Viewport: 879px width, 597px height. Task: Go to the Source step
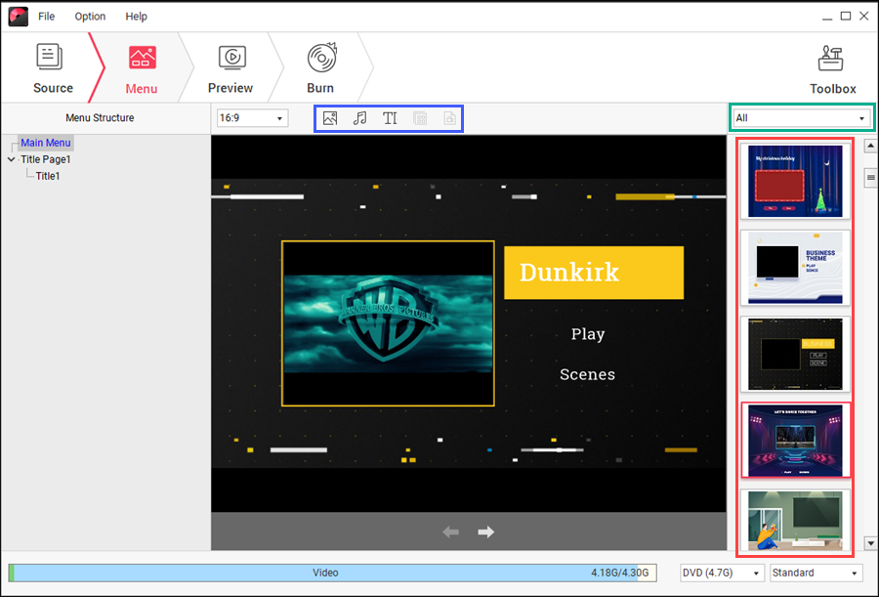click(x=53, y=67)
